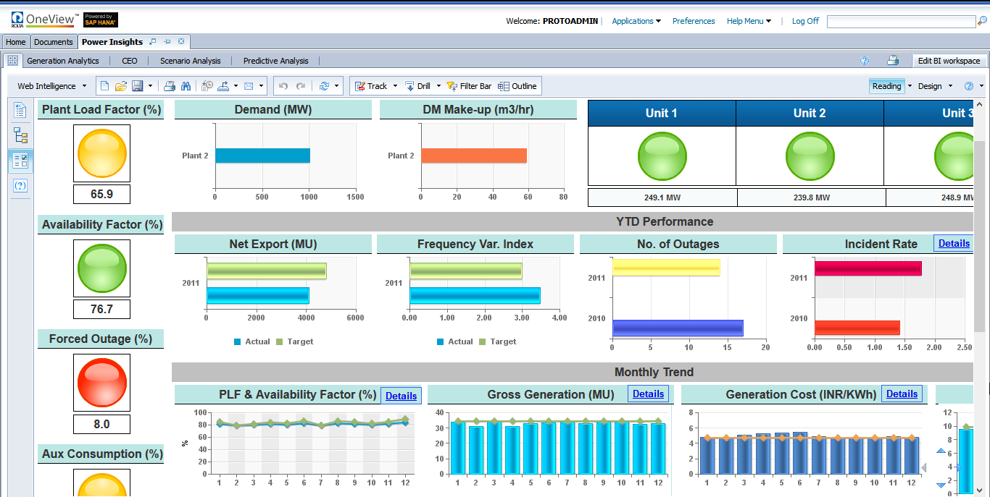Open the Preferences link
Viewport: 990px width, 497px height.
pyautogui.click(x=694, y=21)
